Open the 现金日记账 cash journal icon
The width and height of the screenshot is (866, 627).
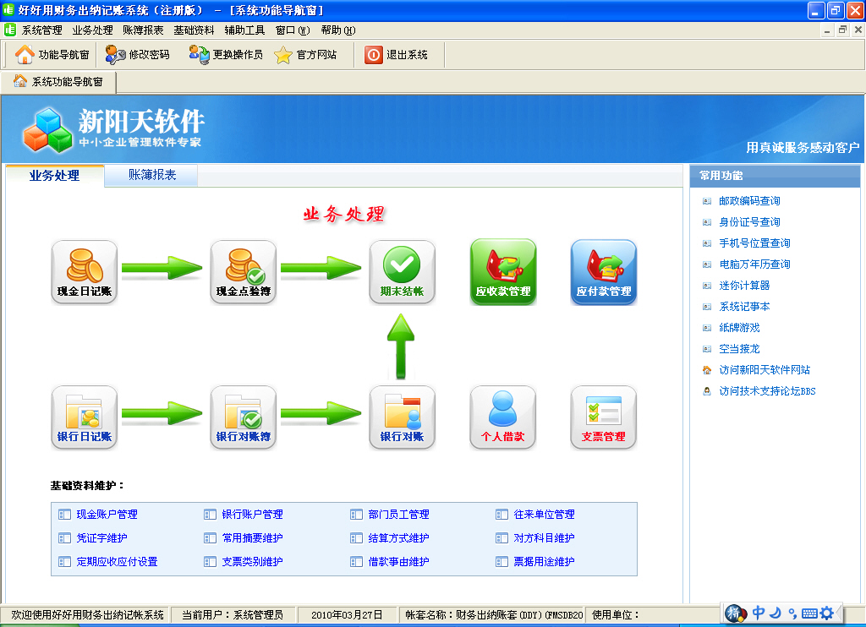click(84, 271)
